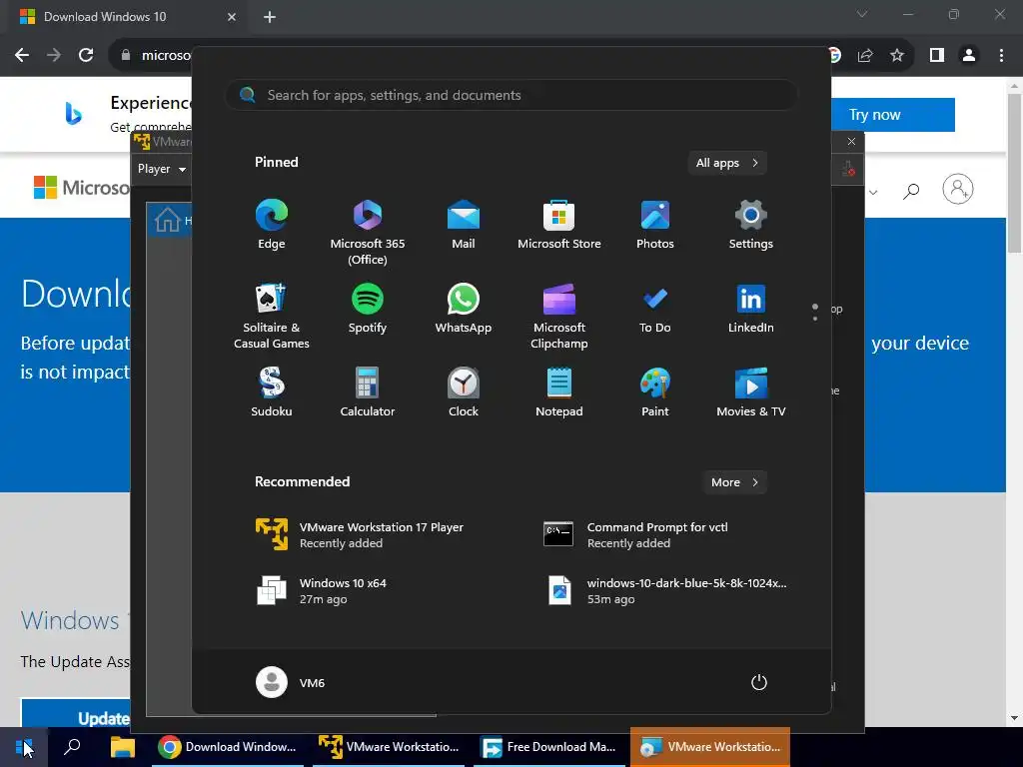Expand More recommended items
Screen dimensions: 1023x767
click(x=734, y=482)
